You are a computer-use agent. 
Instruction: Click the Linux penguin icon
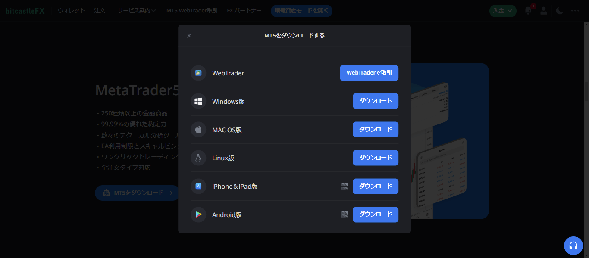[198, 158]
